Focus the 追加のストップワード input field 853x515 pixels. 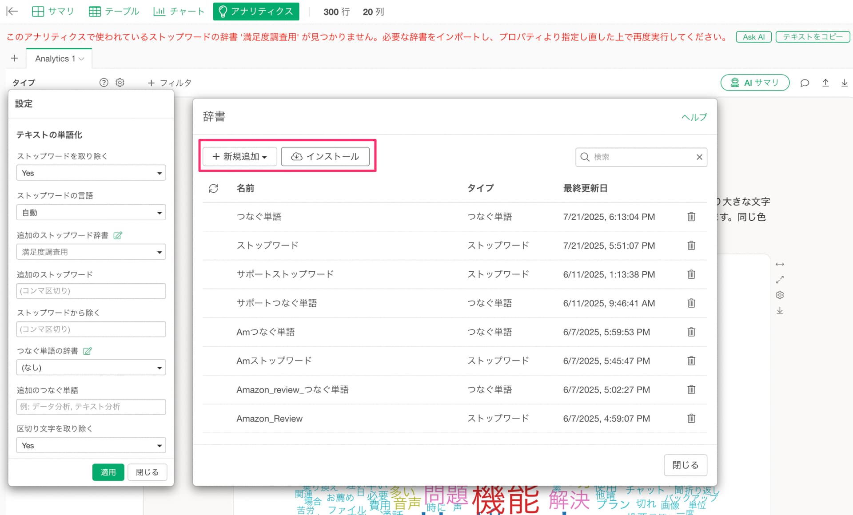[x=91, y=291]
